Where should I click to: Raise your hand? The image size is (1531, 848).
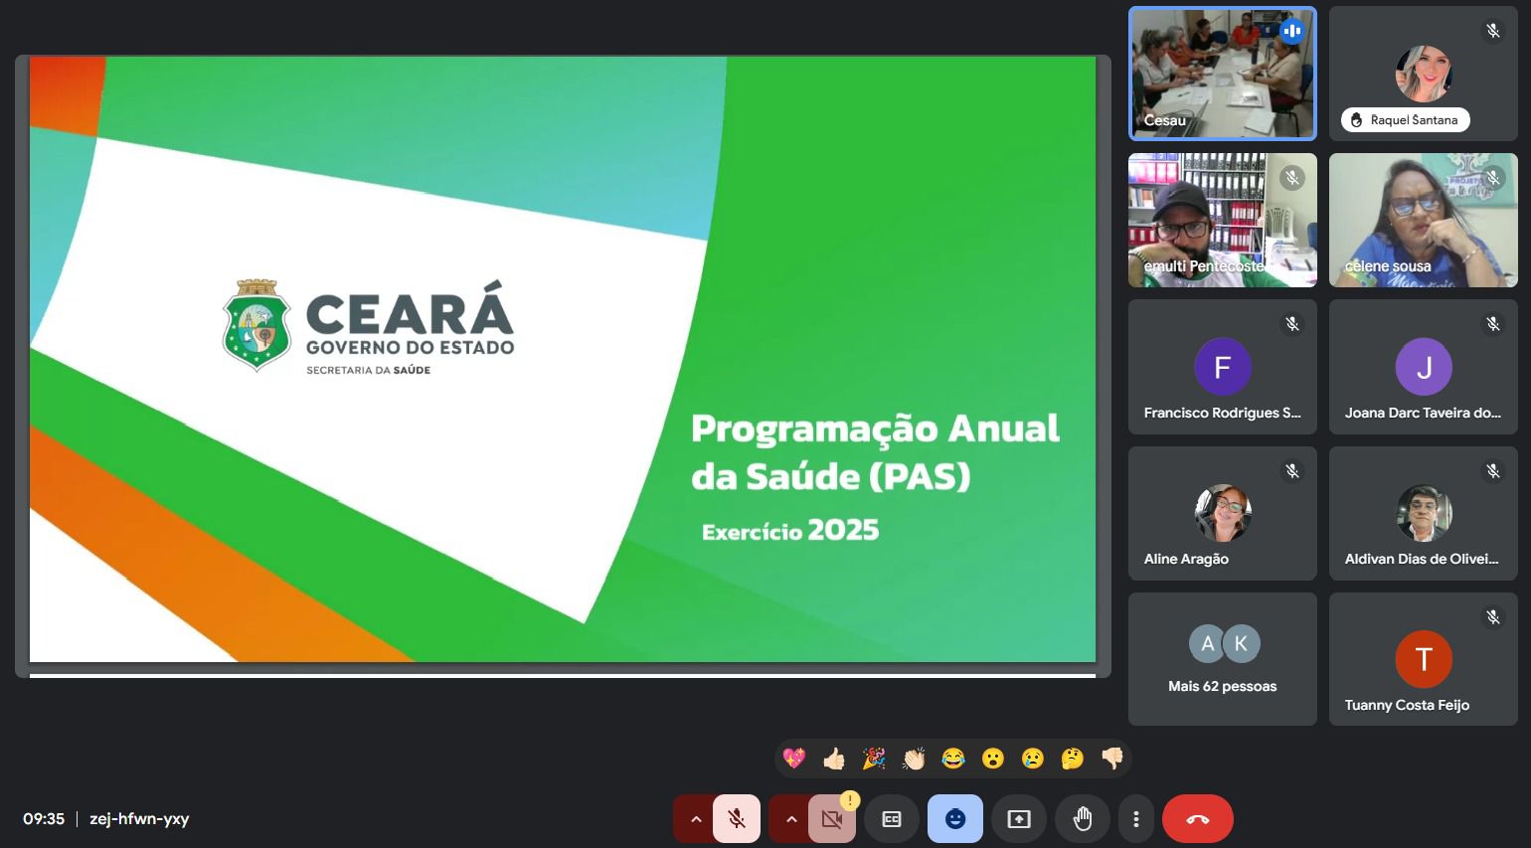click(x=1083, y=819)
